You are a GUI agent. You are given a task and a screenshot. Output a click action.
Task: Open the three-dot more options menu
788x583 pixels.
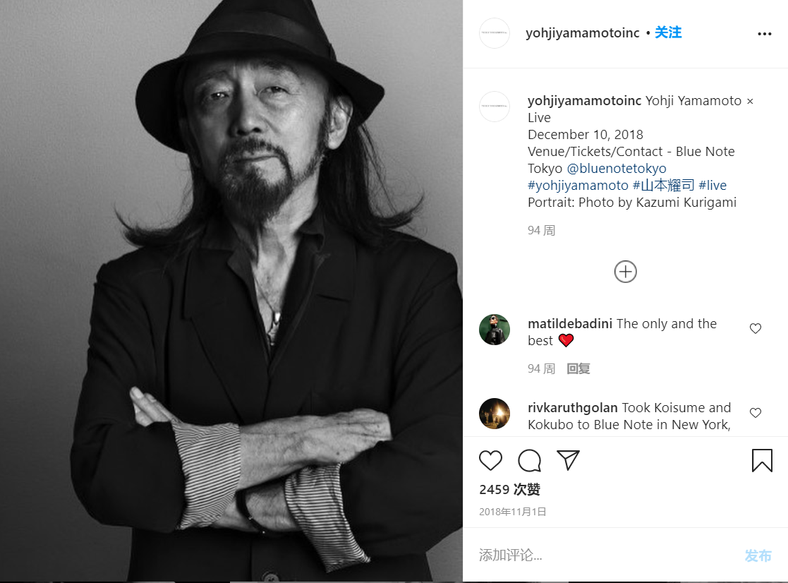coord(765,34)
